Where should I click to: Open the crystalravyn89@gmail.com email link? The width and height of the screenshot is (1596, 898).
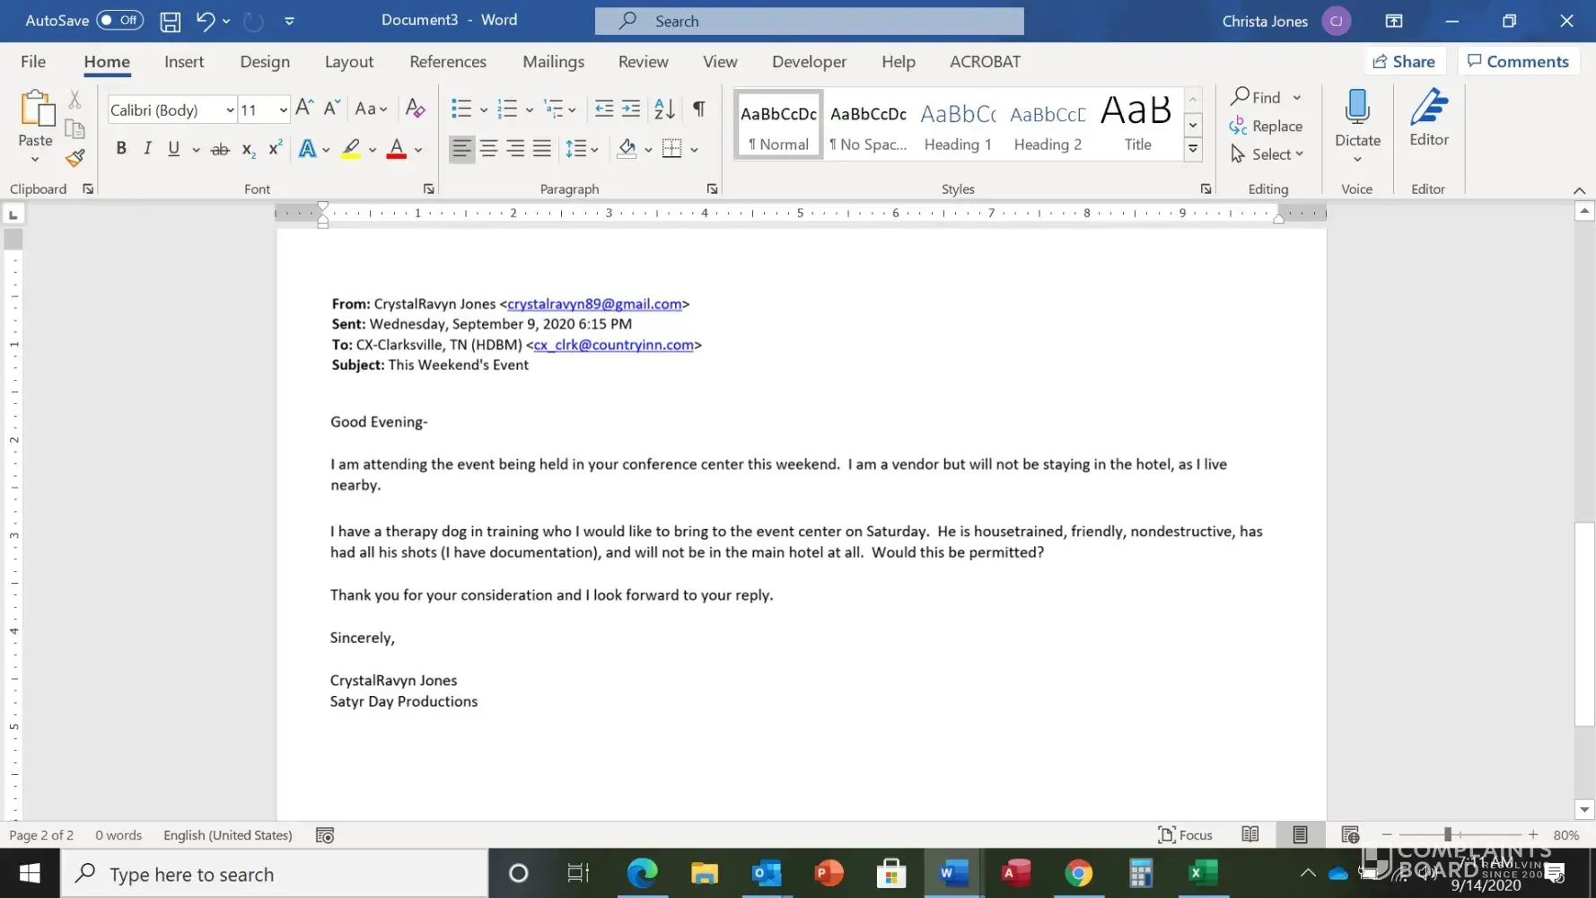tap(594, 304)
